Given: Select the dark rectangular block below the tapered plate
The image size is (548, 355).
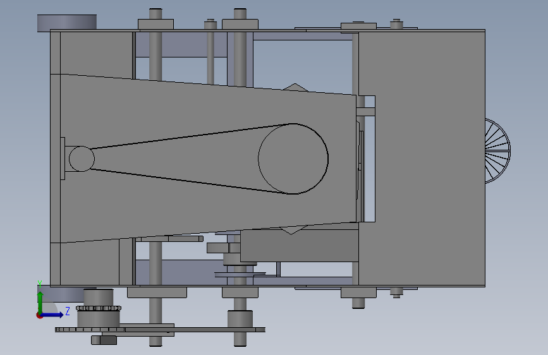Looking at the screenshot, I should 300,246.
